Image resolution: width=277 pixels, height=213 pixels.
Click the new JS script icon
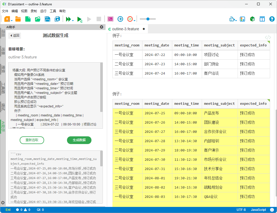pyautogui.click(x=7, y=19)
